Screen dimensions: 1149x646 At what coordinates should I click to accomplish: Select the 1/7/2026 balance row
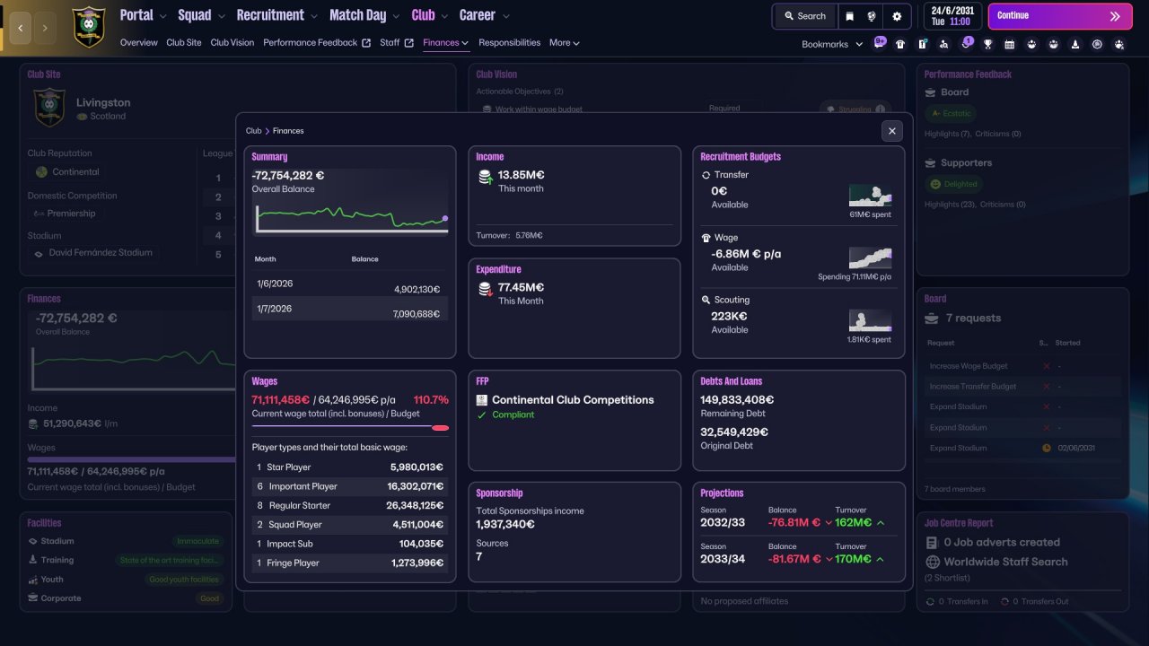(x=350, y=309)
